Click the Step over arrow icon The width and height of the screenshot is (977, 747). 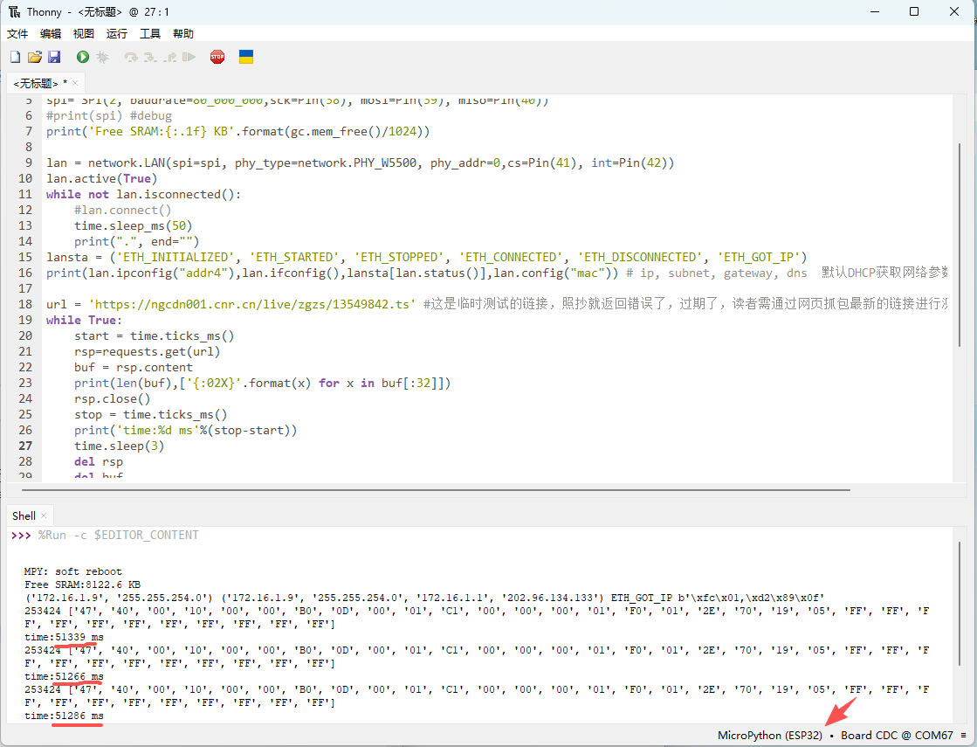pyautogui.click(x=131, y=57)
